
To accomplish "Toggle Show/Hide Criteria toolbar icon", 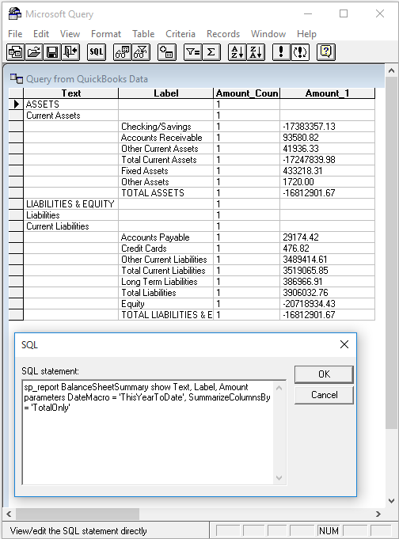I will pos(141,52).
